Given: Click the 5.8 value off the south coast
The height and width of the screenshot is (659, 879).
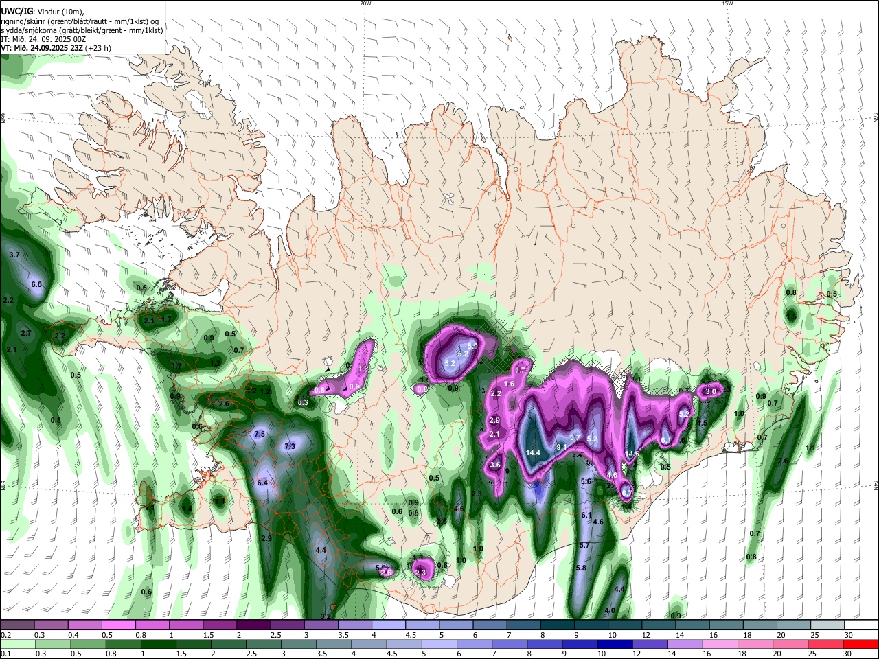Looking at the screenshot, I should [x=581, y=568].
